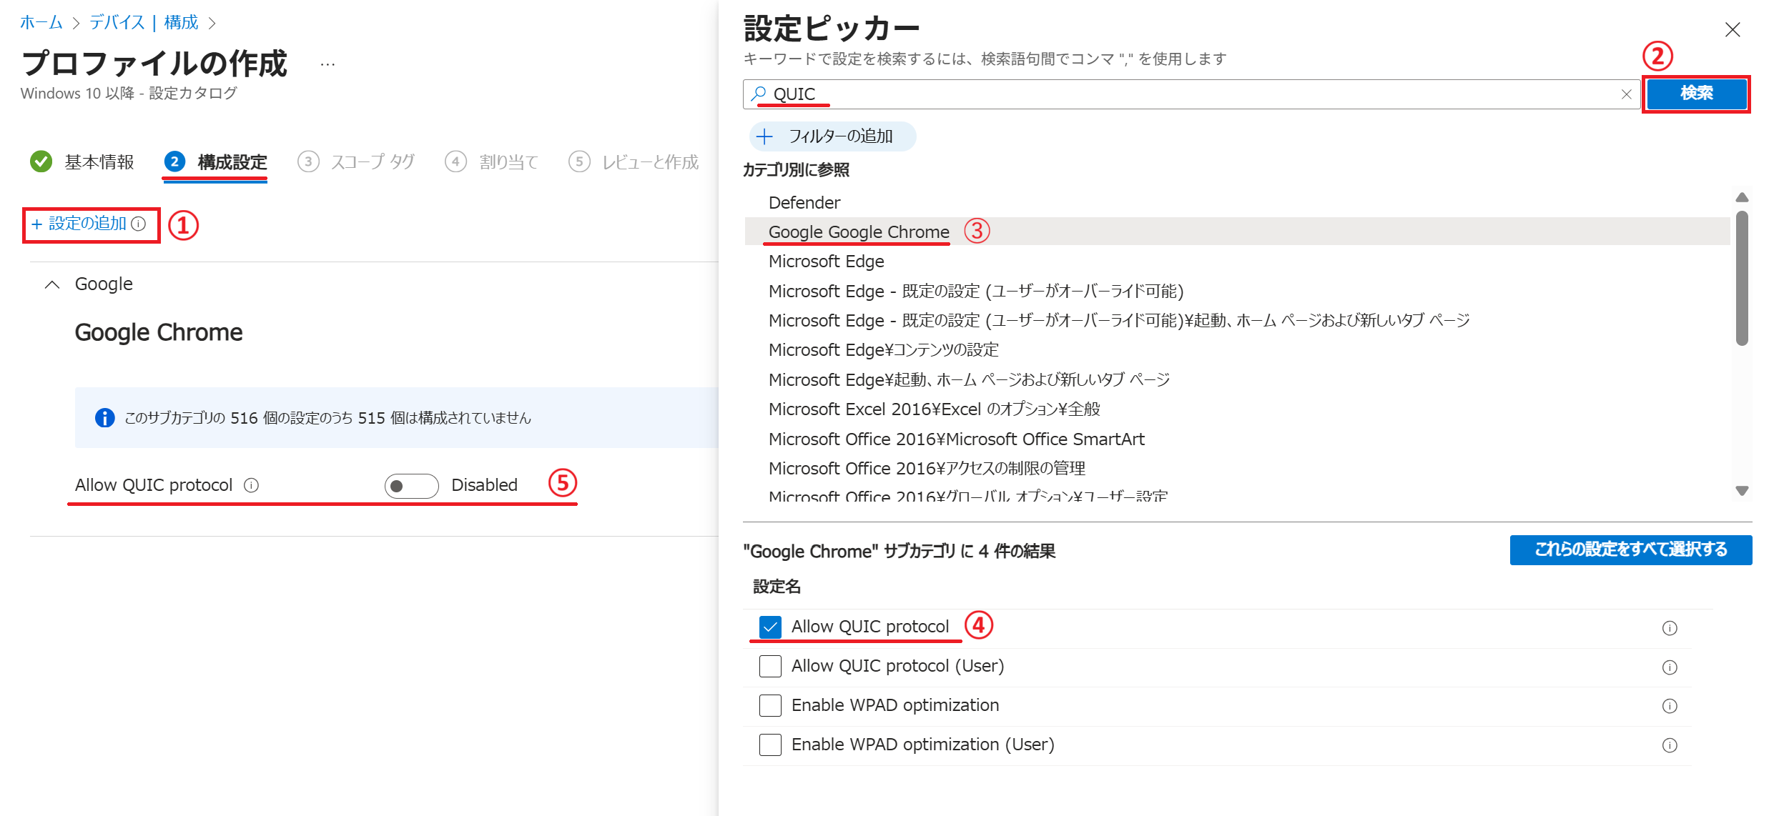
Task: Select Microsoft Edge category in list
Action: coord(826,262)
